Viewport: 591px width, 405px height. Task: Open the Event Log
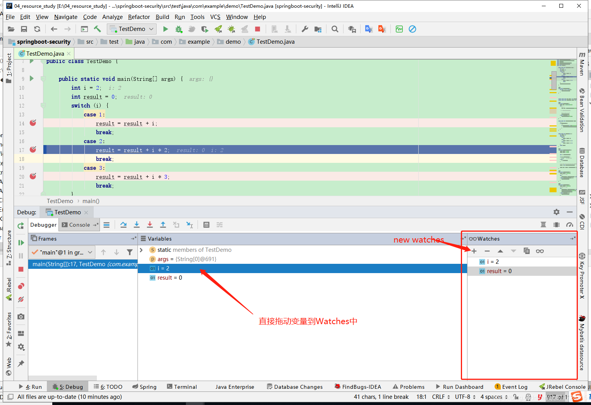click(511, 387)
